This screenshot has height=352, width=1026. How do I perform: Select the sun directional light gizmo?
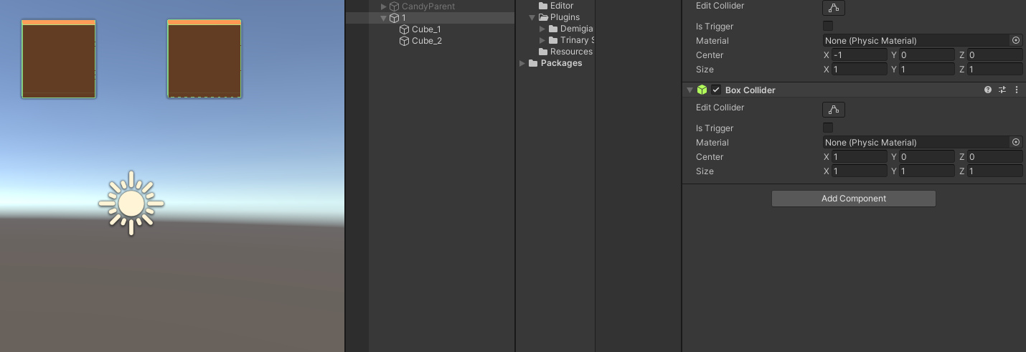[x=131, y=203]
